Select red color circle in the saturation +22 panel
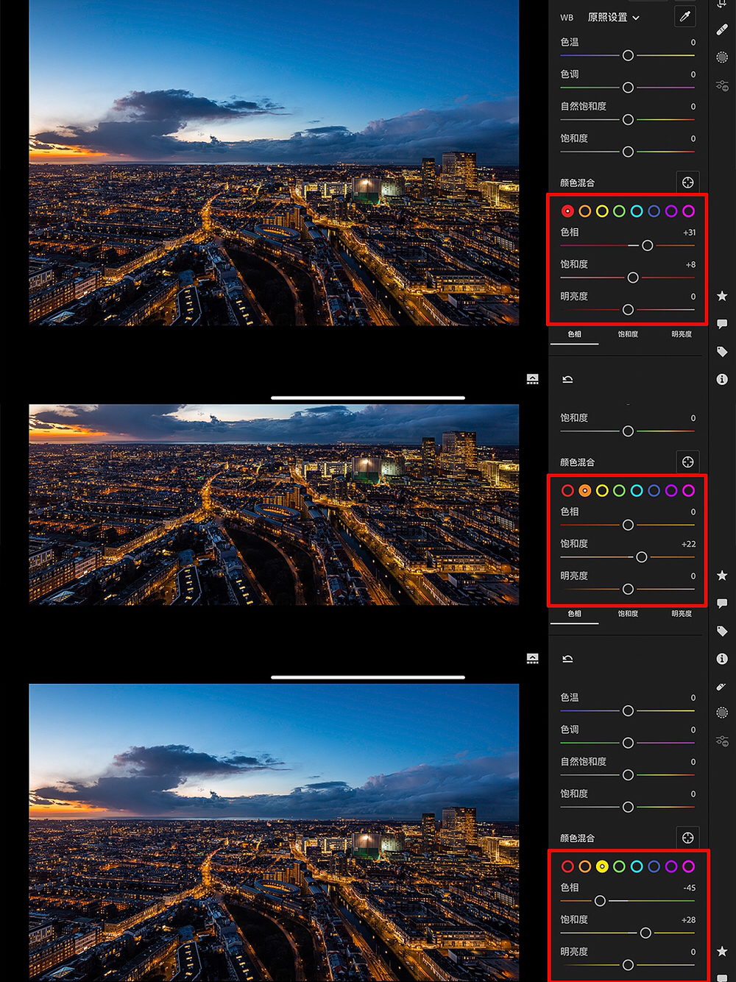 (567, 490)
